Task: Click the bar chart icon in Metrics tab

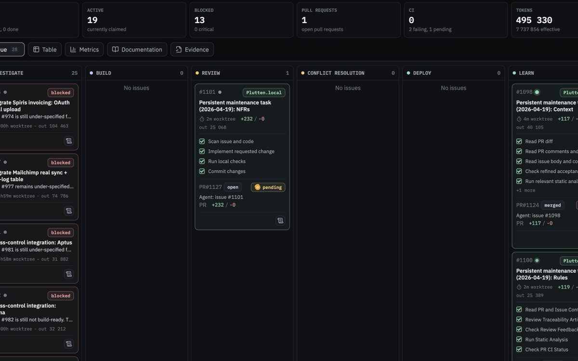Action: point(73,50)
